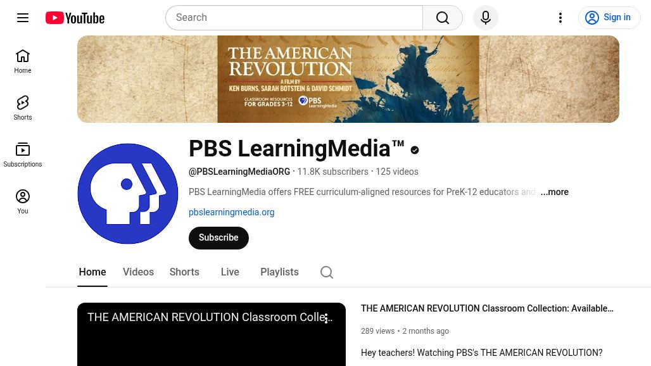The image size is (651, 366).
Task: Open Shorts from the sidebar
Action: [23, 107]
